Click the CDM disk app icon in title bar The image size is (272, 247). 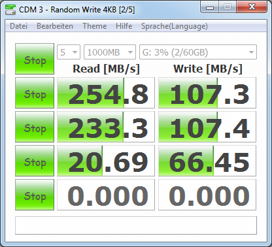pyautogui.click(x=10, y=10)
